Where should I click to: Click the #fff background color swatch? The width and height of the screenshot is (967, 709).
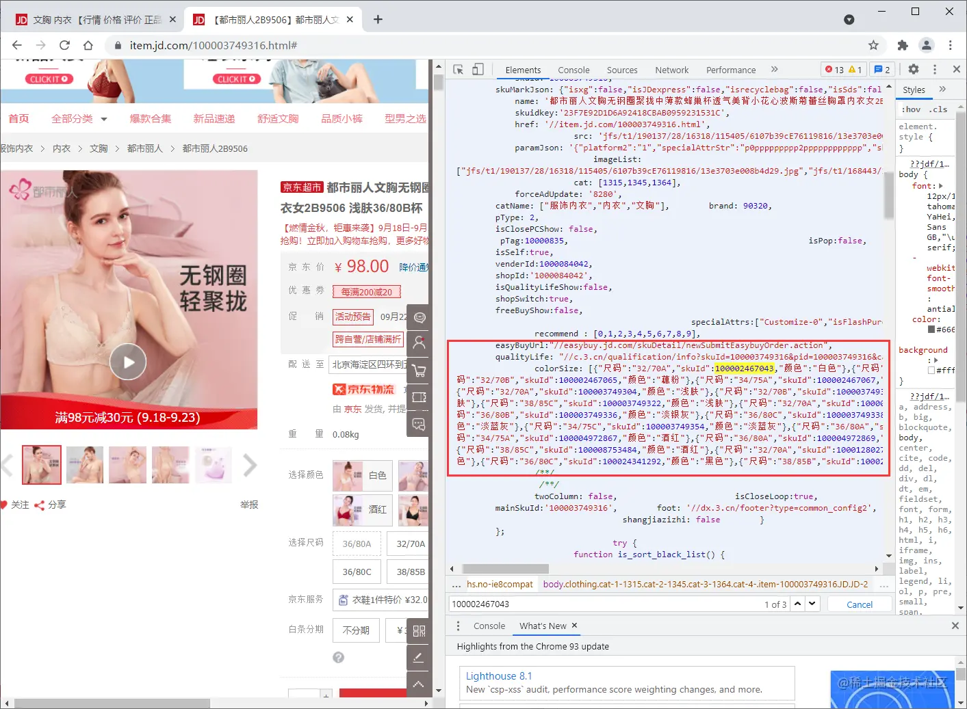point(931,370)
